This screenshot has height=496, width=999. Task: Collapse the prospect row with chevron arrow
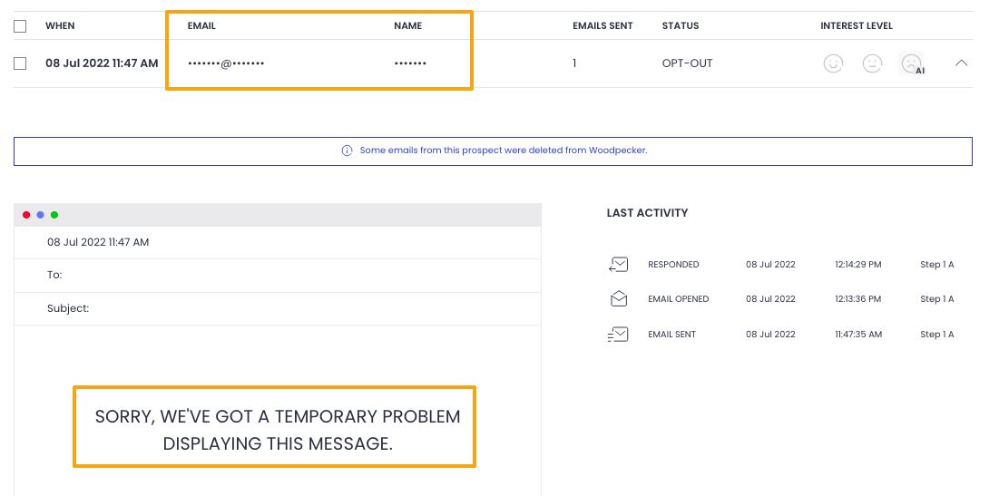pyautogui.click(x=962, y=63)
